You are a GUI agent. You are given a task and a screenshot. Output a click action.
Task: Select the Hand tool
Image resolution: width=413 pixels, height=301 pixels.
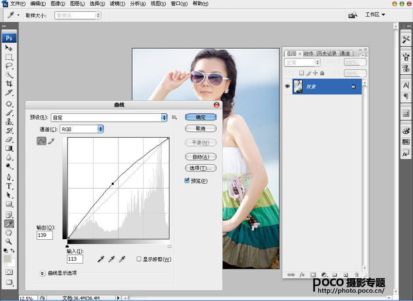9,232
